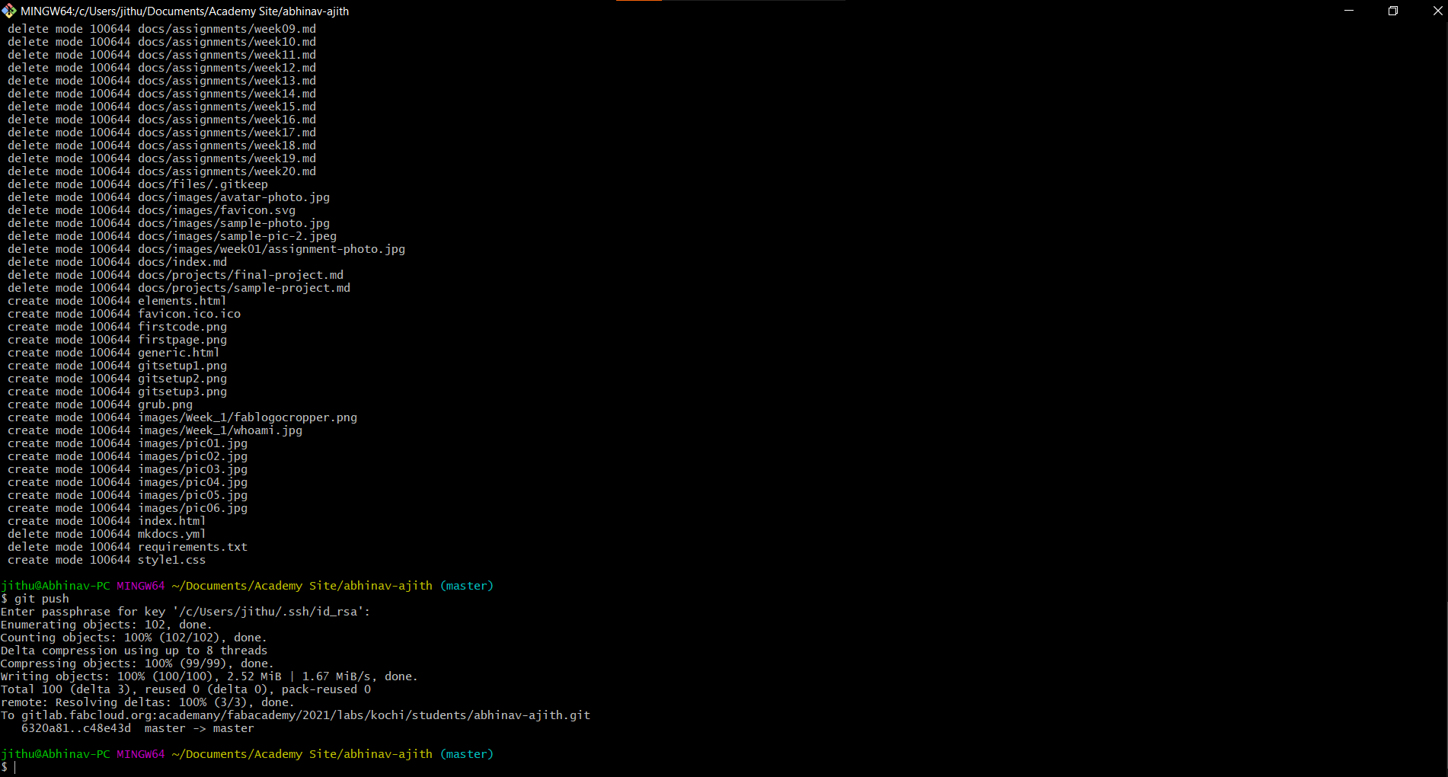Click the docs/index.md delete line
The width and height of the screenshot is (1448, 777).
117,262
